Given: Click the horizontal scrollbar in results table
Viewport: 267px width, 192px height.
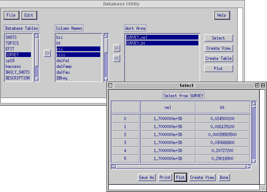Looking at the screenshot, I should click(181, 167).
